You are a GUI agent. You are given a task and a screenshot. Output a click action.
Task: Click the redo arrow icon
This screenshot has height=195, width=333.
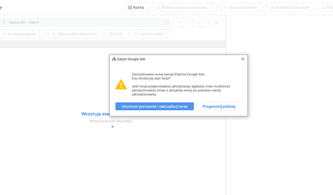point(198,22)
